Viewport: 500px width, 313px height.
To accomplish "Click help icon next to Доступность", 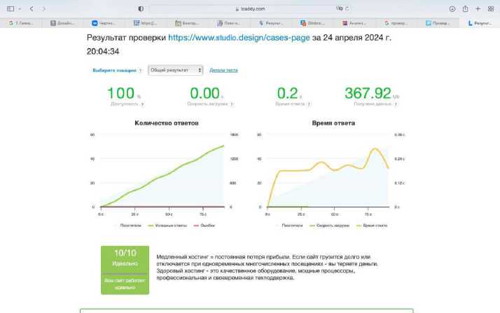I will [142, 104].
